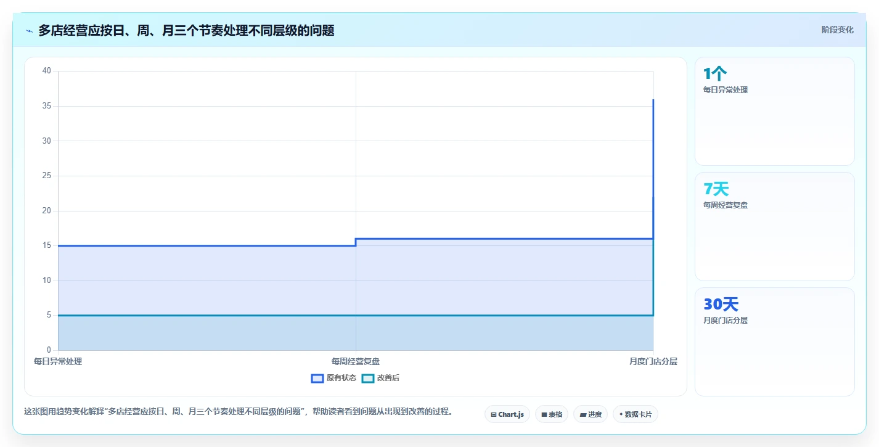Click the 每周经营复盘 x-axis label
Viewport: 879px width, 447px height.
click(356, 361)
